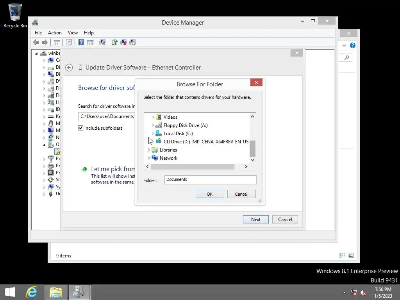Click Scan for hardware changes toolbar icon
Image resolution: width=400 pixels, height=300 pixels.
(x=102, y=42)
